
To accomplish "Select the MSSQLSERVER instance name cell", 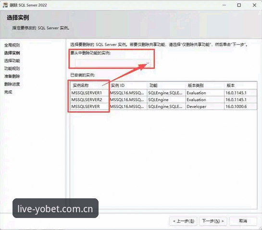I will pyautogui.click(x=89, y=107).
